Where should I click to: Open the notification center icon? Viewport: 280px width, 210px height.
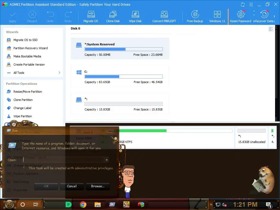tap(269, 205)
